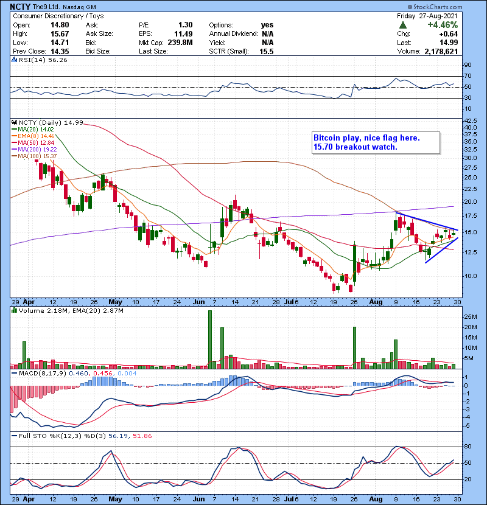Screen dimensions: 487x505
Task: Click the candlestick icon beside 'NCTY (Daily)'
Action: (14, 122)
